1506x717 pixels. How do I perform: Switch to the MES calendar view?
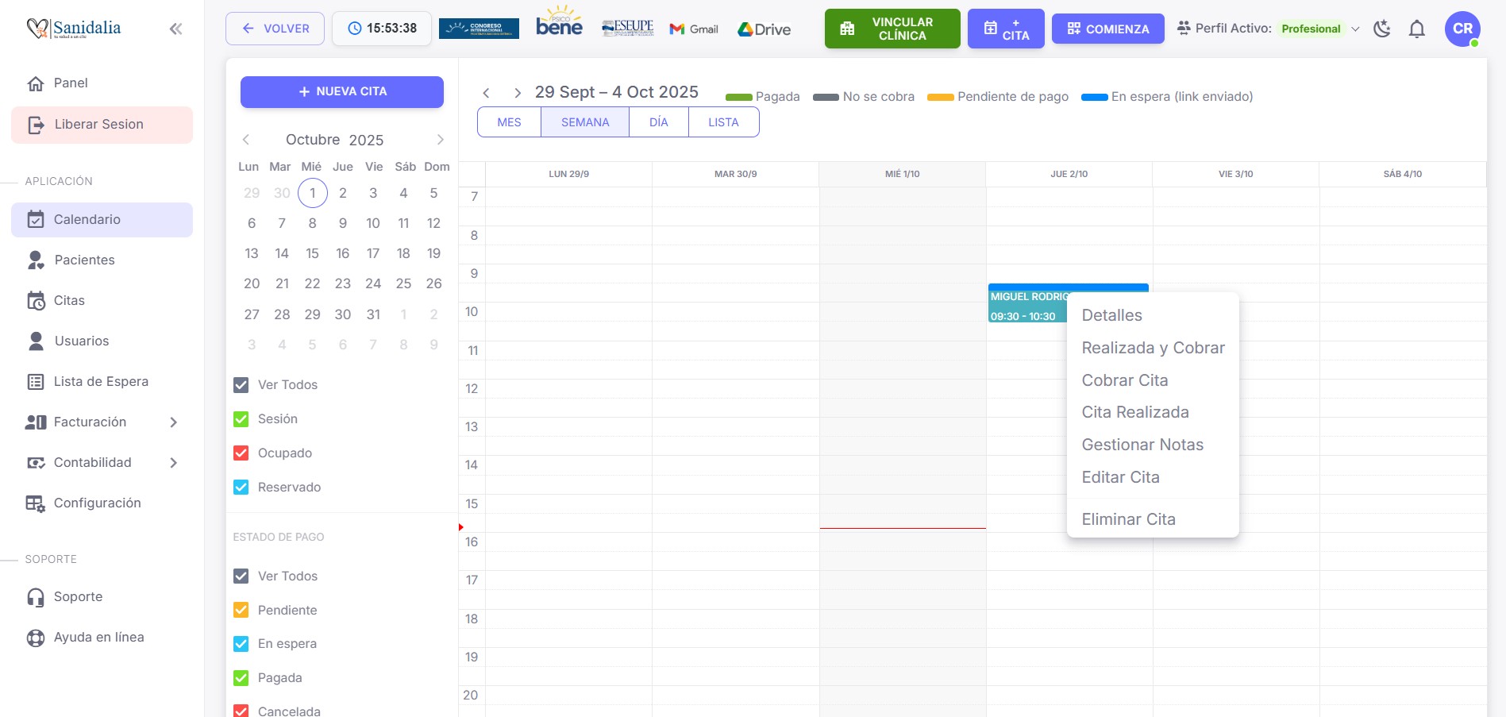tap(509, 122)
